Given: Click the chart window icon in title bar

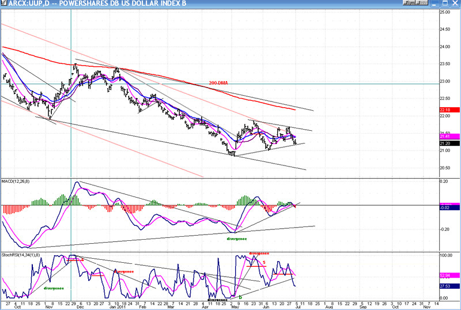Looking at the screenshot, I should click(4, 4).
